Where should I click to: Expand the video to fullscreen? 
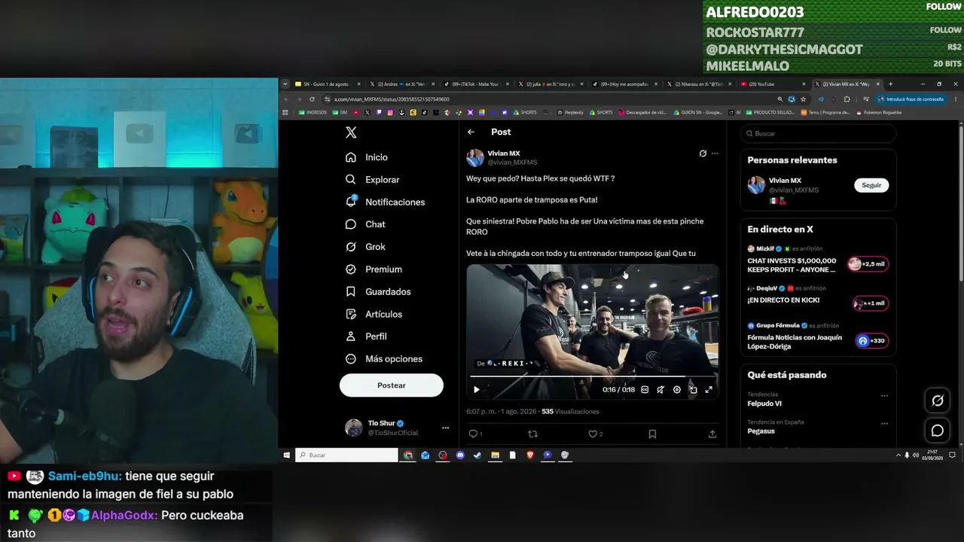pos(709,390)
